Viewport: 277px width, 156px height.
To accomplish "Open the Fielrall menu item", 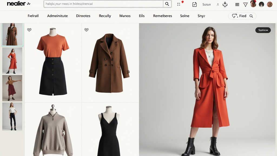I will [x=33, y=16].
